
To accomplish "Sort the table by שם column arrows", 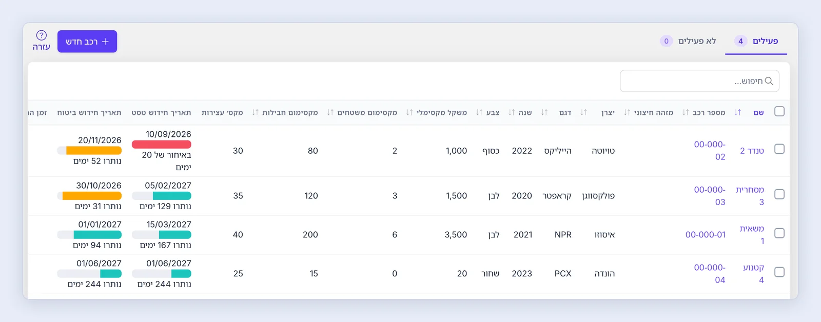I will [737, 112].
